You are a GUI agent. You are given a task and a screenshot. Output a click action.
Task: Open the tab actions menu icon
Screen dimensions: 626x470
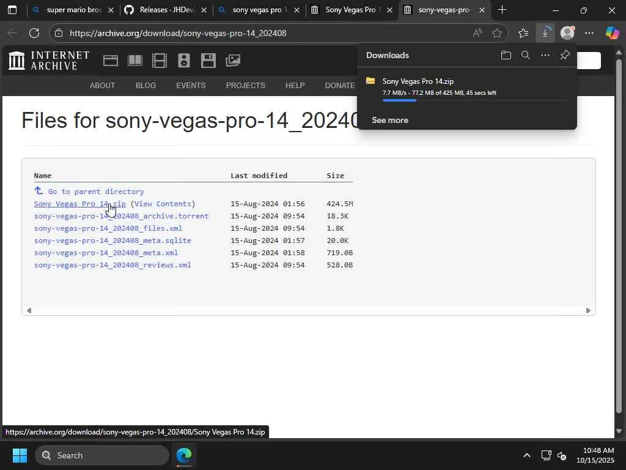[12, 10]
